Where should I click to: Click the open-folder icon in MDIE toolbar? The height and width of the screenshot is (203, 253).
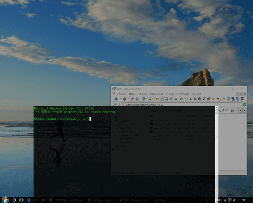pyautogui.click(x=157, y=99)
